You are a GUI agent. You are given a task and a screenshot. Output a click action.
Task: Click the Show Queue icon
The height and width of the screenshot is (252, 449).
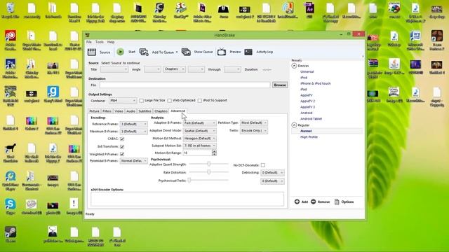click(186, 52)
